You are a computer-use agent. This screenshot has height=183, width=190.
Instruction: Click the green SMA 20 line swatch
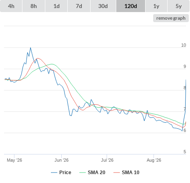click(83, 173)
